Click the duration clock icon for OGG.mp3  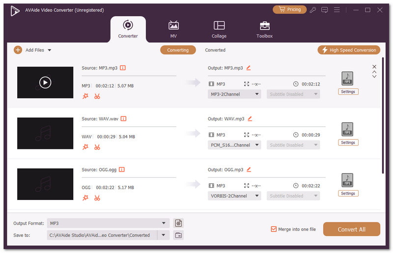[x=296, y=186]
